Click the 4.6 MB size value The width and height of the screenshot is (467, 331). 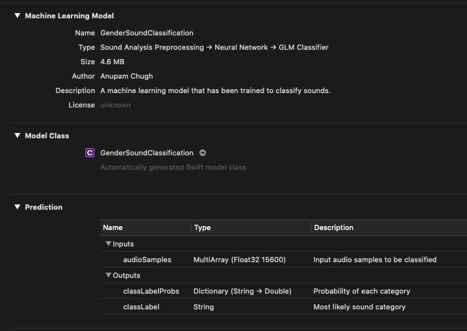[112, 62]
